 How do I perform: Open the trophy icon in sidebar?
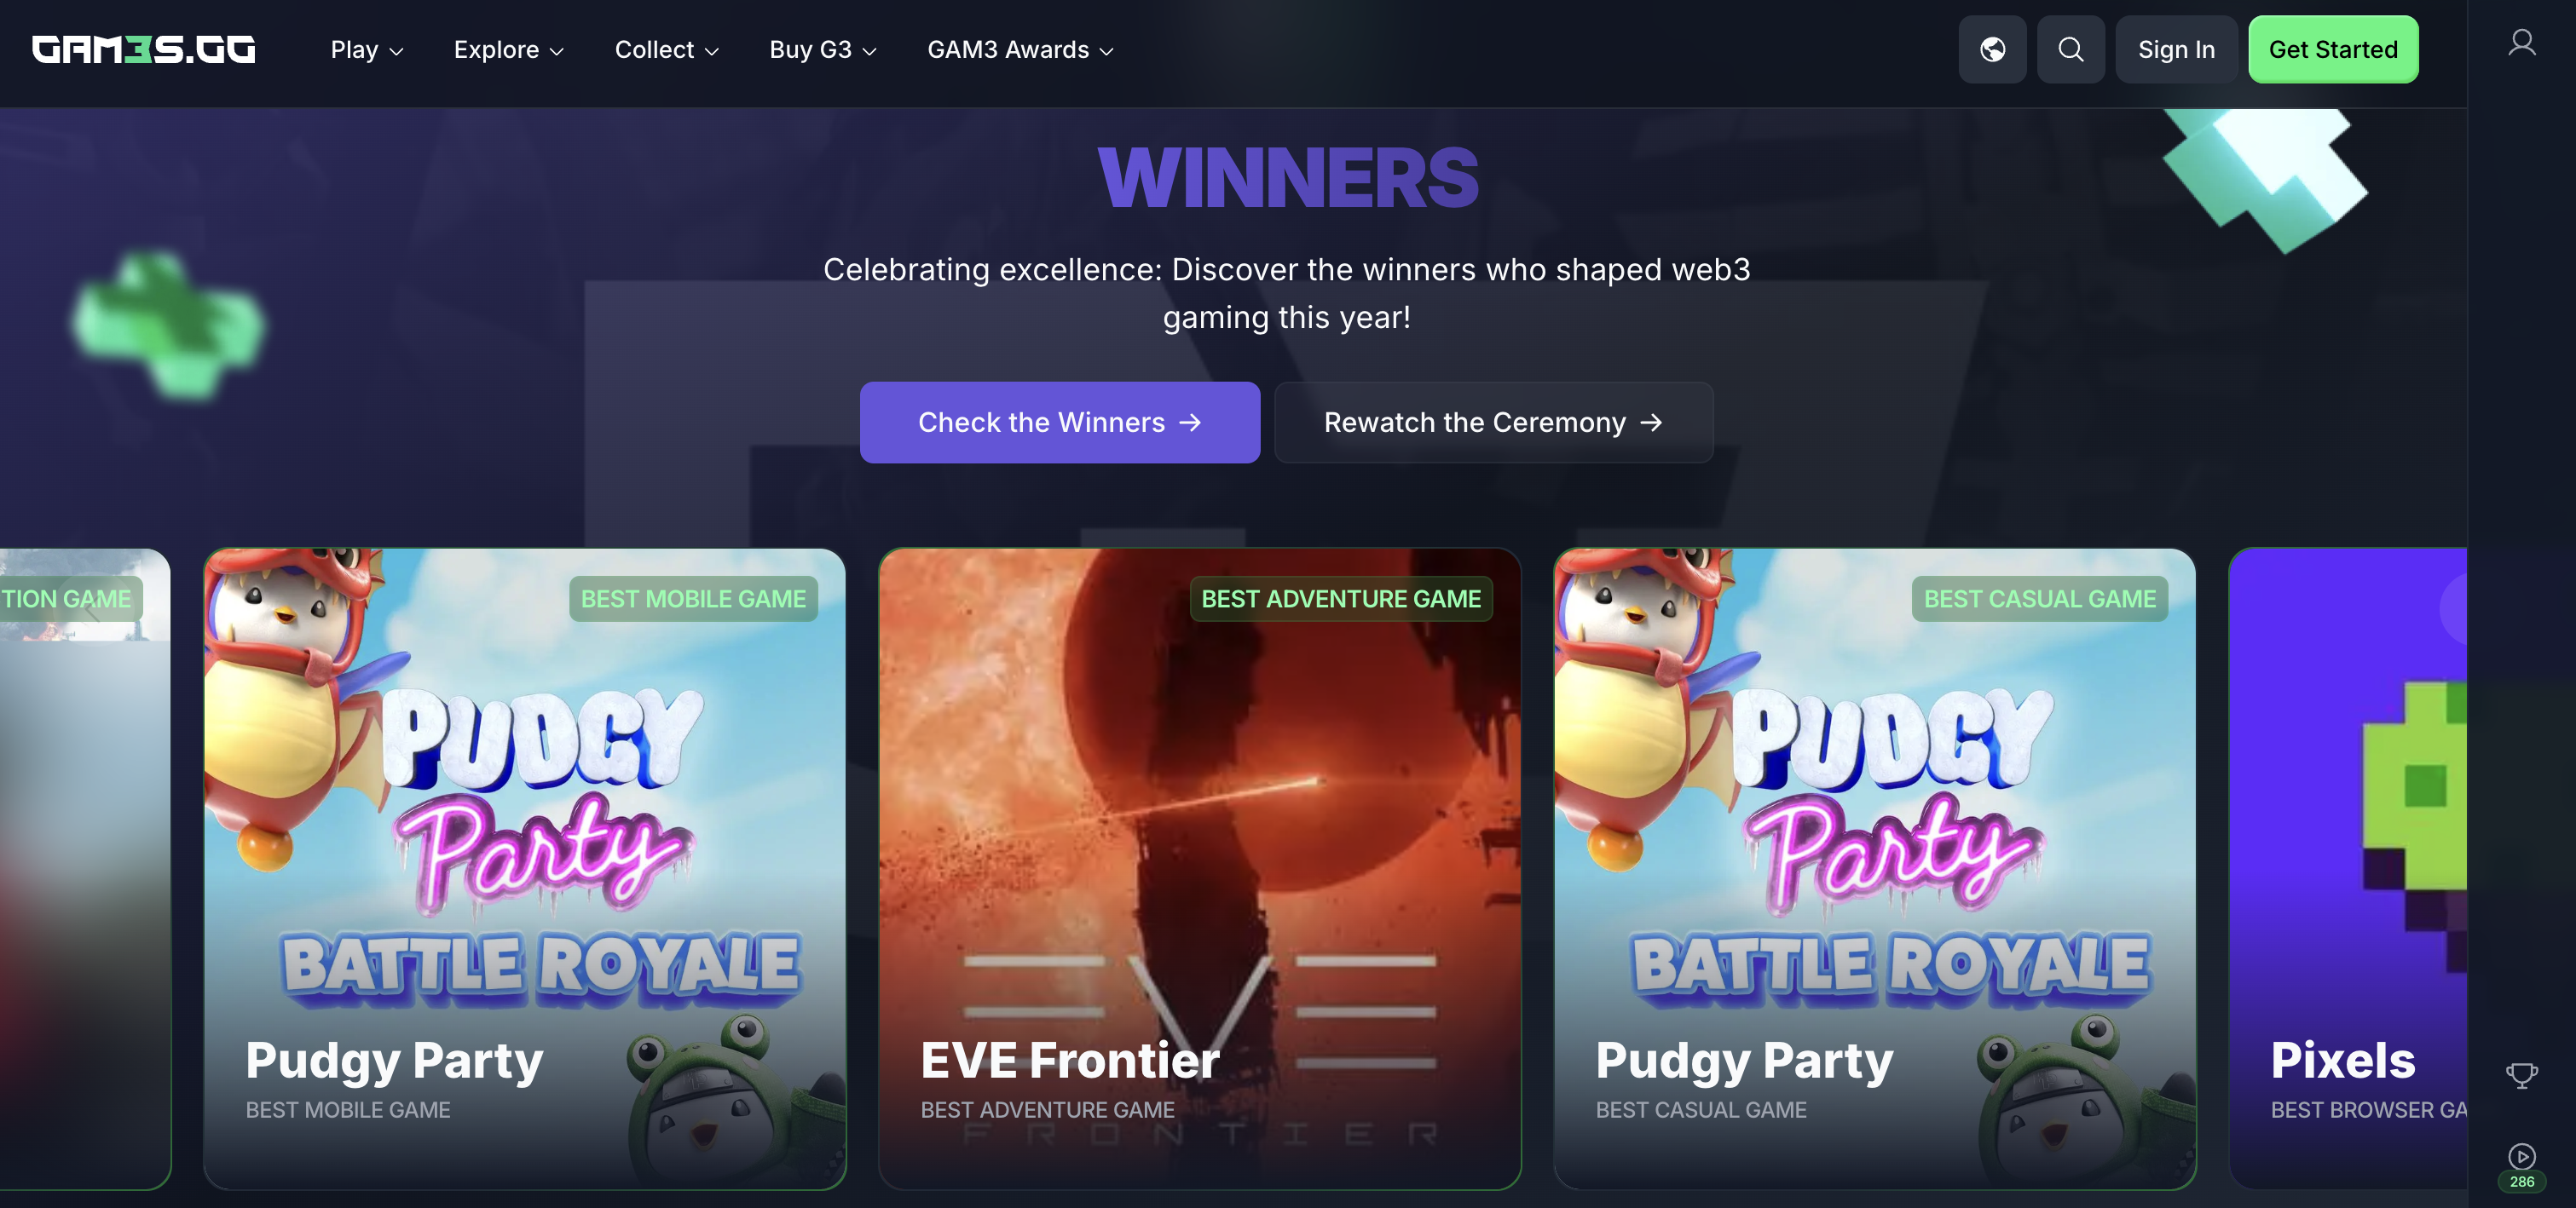click(x=2521, y=1075)
